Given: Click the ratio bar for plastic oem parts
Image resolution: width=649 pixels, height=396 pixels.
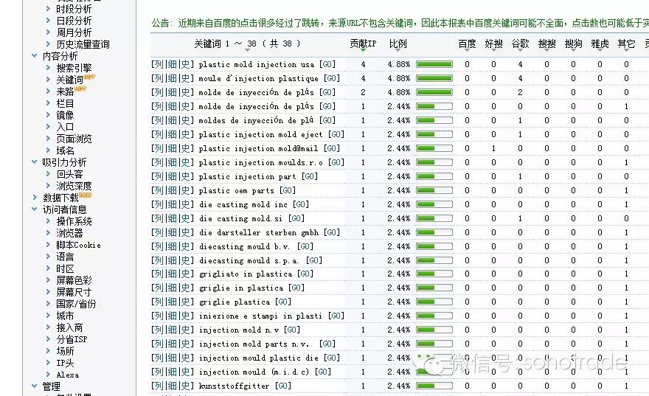Looking at the screenshot, I should click(x=434, y=190).
